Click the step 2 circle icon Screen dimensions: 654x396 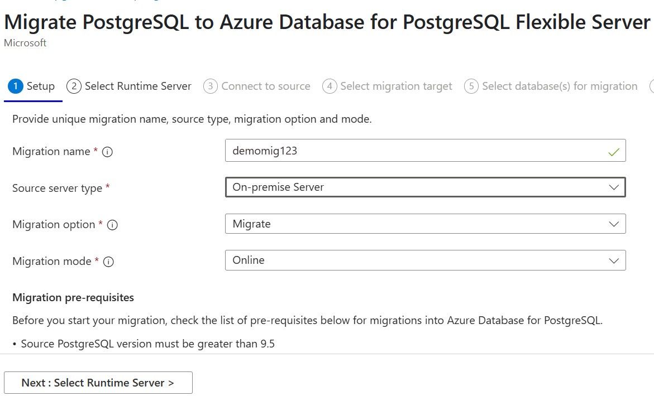pos(74,86)
